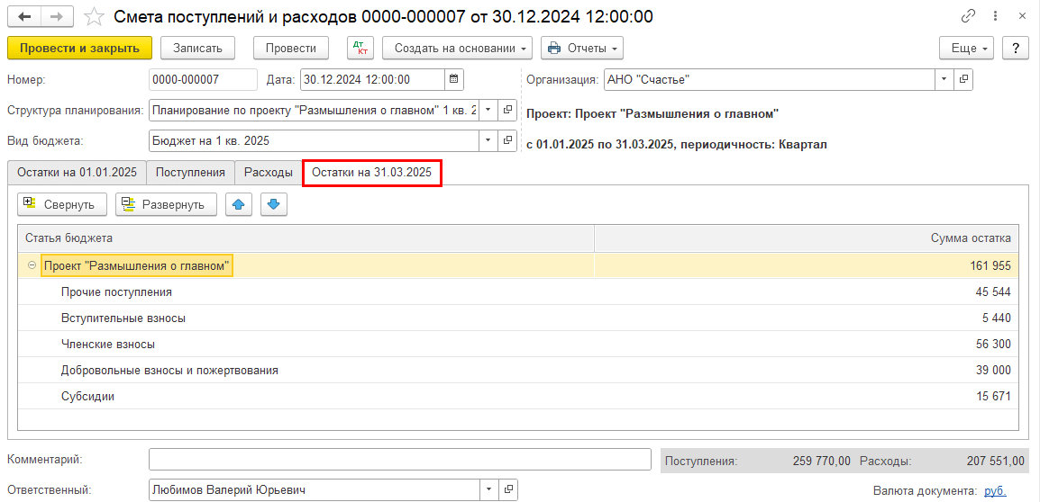Click the руб. currency link
This screenshot has width=1040, height=502.
(995, 490)
